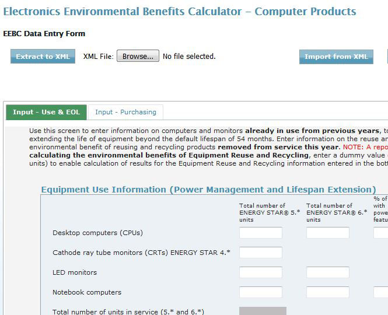The height and width of the screenshot is (315, 388).
Task: Select Notebook computers ENERGY STAR 6.* field
Action: pos(327,292)
